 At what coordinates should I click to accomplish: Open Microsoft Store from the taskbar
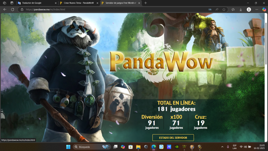point(131,147)
